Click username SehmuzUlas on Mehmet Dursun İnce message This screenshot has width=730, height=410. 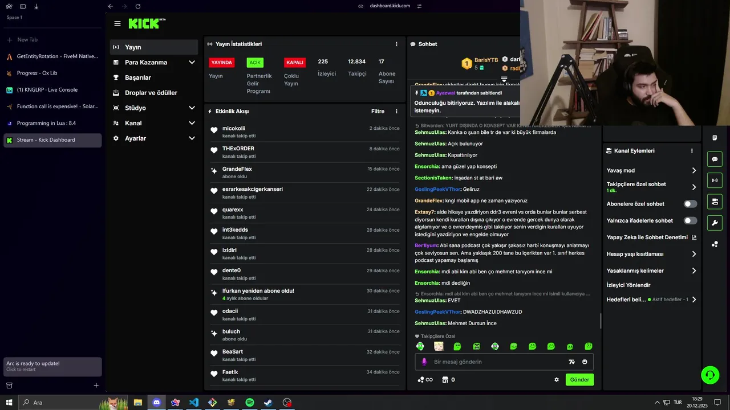430,323
